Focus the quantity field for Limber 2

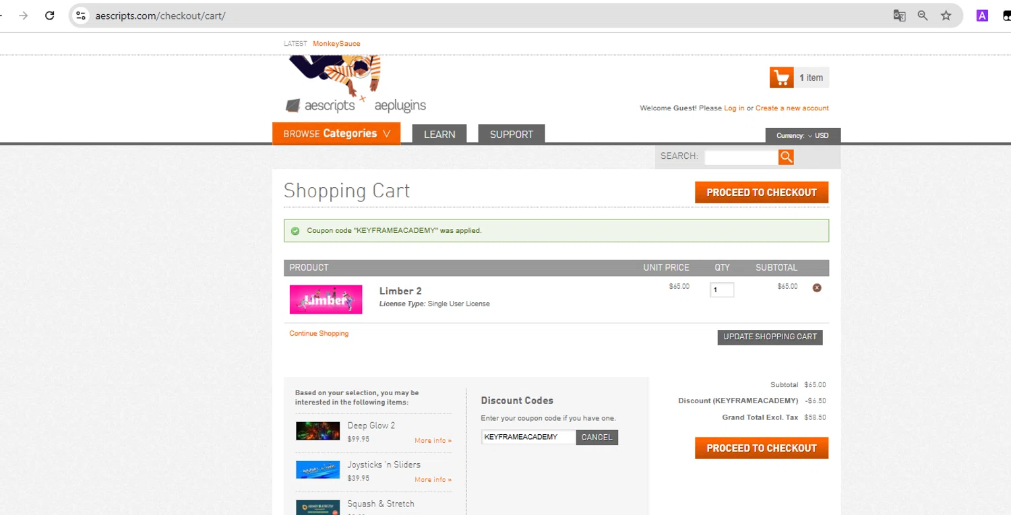(x=722, y=289)
